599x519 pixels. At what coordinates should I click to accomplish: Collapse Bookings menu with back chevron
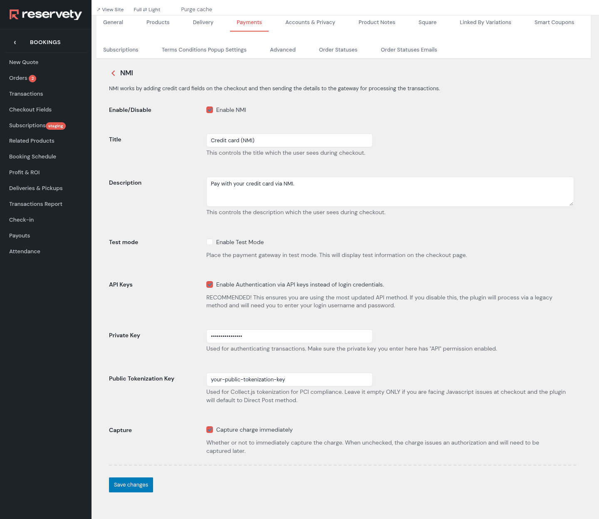point(15,42)
